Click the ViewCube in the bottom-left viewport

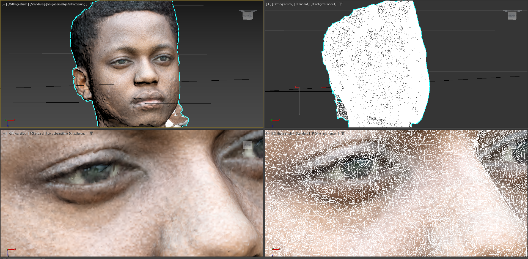[x=248, y=145]
